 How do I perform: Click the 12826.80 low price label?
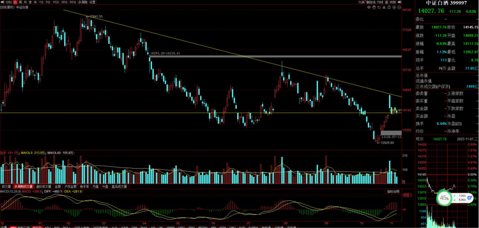click(x=388, y=142)
